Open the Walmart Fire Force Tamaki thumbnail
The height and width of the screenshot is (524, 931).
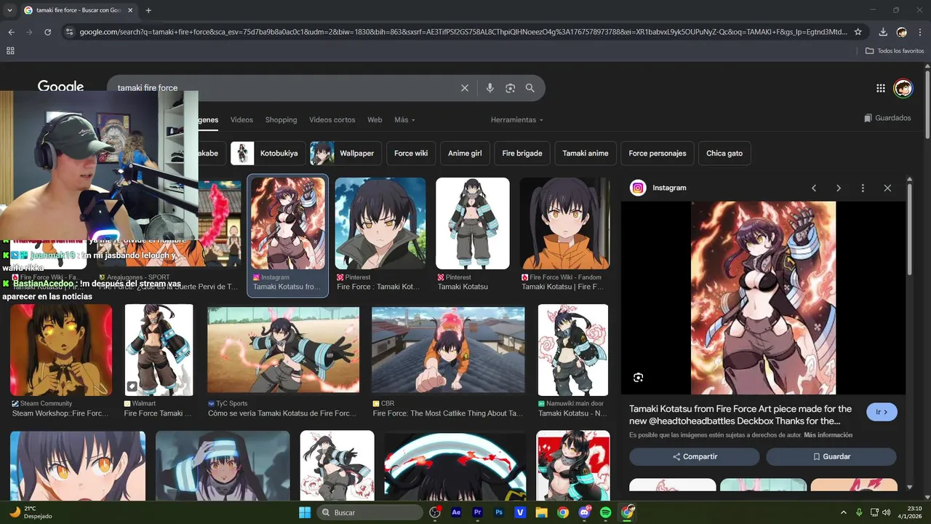159,350
